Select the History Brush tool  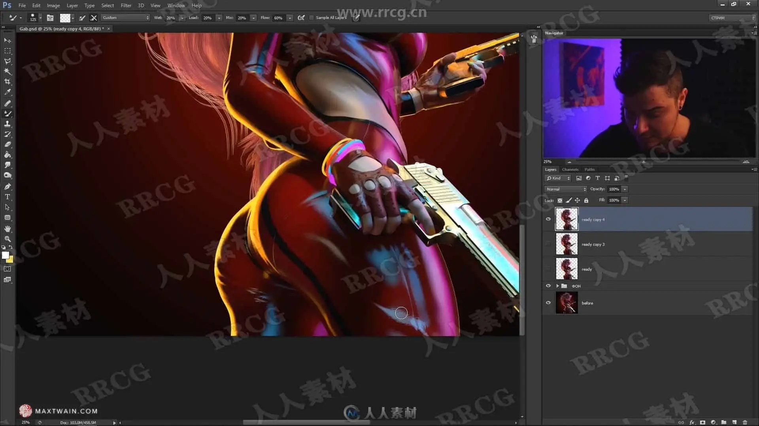tap(8, 134)
